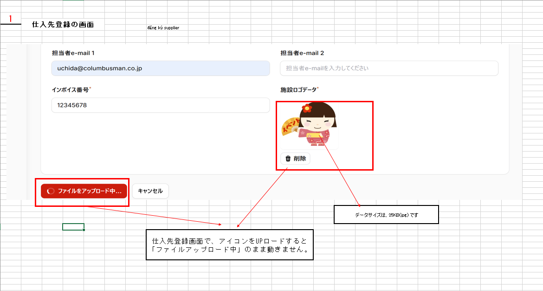The height and width of the screenshot is (291, 543).
Task: Click the loading spinner on the upload button
Action: click(51, 191)
